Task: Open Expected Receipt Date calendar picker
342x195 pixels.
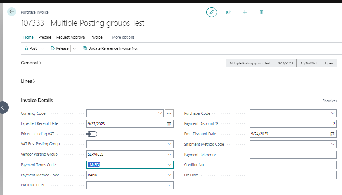Action: tap(169, 124)
